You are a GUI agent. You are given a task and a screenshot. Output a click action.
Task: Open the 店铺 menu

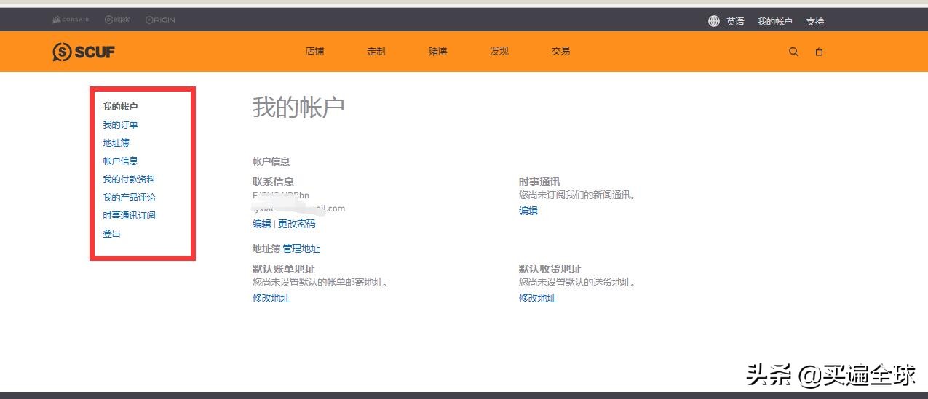click(x=314, y=52)
